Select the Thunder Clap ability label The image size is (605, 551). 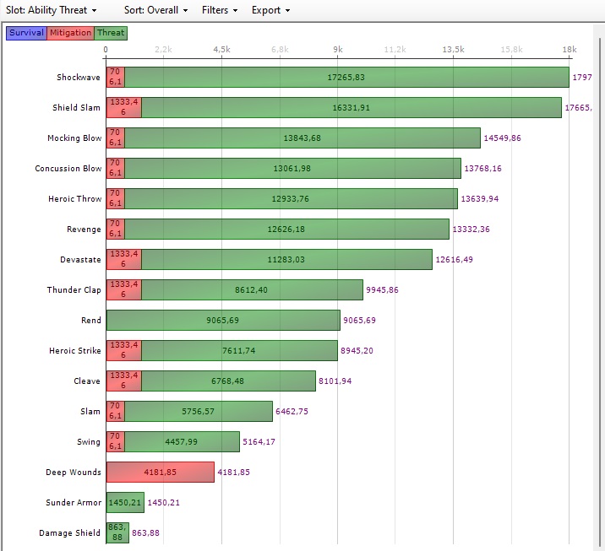point(74,289)
